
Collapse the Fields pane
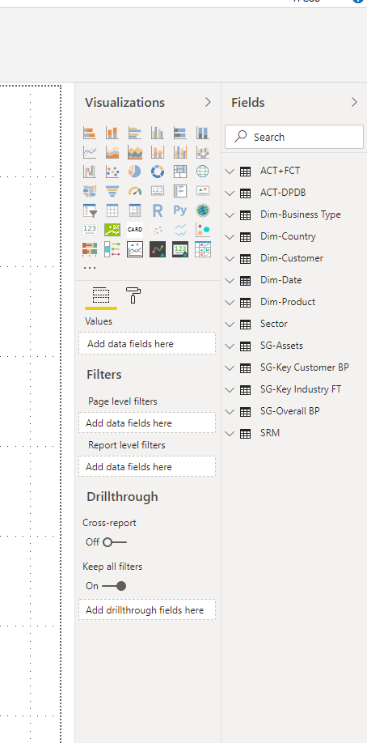coord(354,102)
